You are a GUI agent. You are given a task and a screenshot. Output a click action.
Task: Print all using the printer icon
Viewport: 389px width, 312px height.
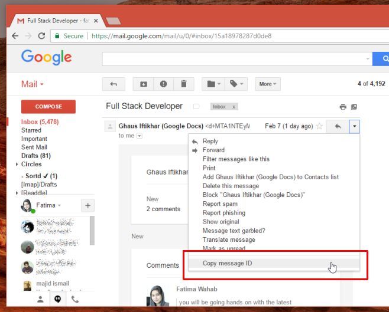(x=343, y=107)
